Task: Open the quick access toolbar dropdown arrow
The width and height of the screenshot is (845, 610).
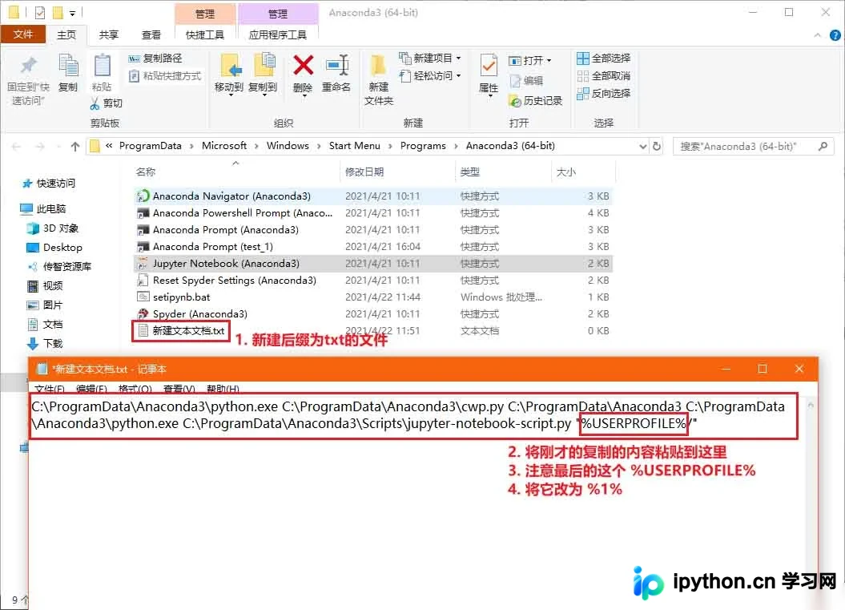Action: (x=72, y=13)
